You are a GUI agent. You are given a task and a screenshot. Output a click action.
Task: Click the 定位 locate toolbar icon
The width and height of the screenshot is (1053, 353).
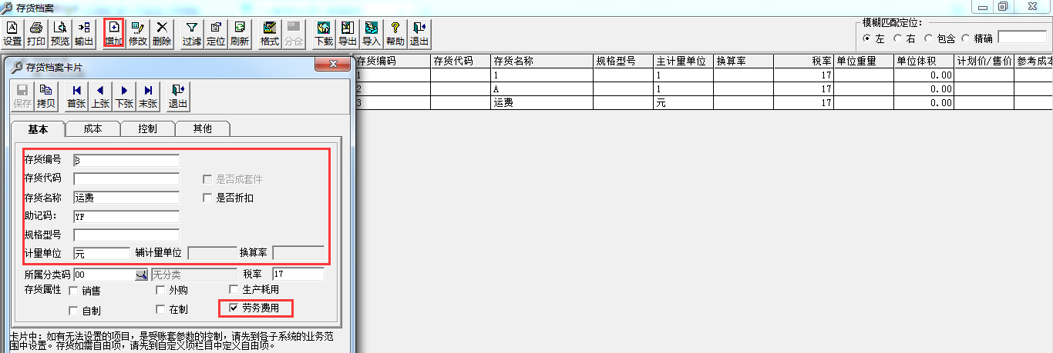216,34
